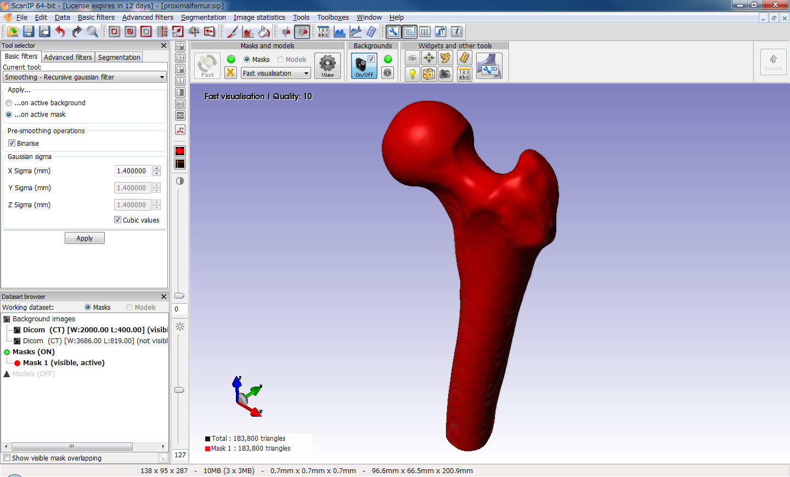
Task: Select Masks radio in Working dataset row
Action: (x=88, y=308)
